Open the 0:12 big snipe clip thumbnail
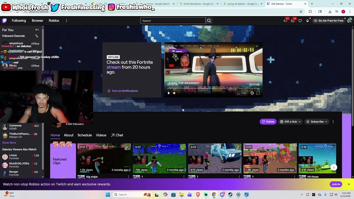 tap(104, 158)
